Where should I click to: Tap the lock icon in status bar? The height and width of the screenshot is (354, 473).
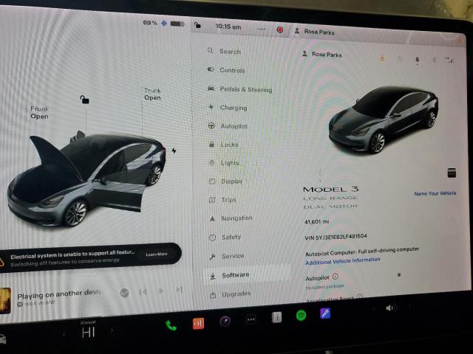pos(197,25)
